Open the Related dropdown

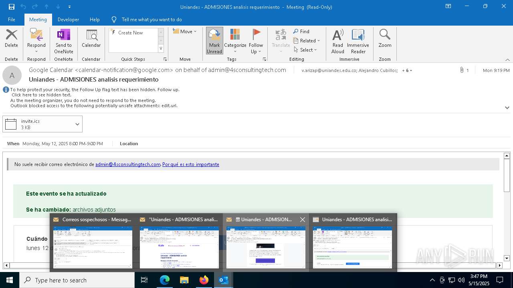(307, 41)
